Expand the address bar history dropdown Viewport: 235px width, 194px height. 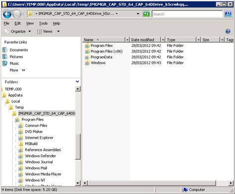pyautogui.click(x=138, y=14)
